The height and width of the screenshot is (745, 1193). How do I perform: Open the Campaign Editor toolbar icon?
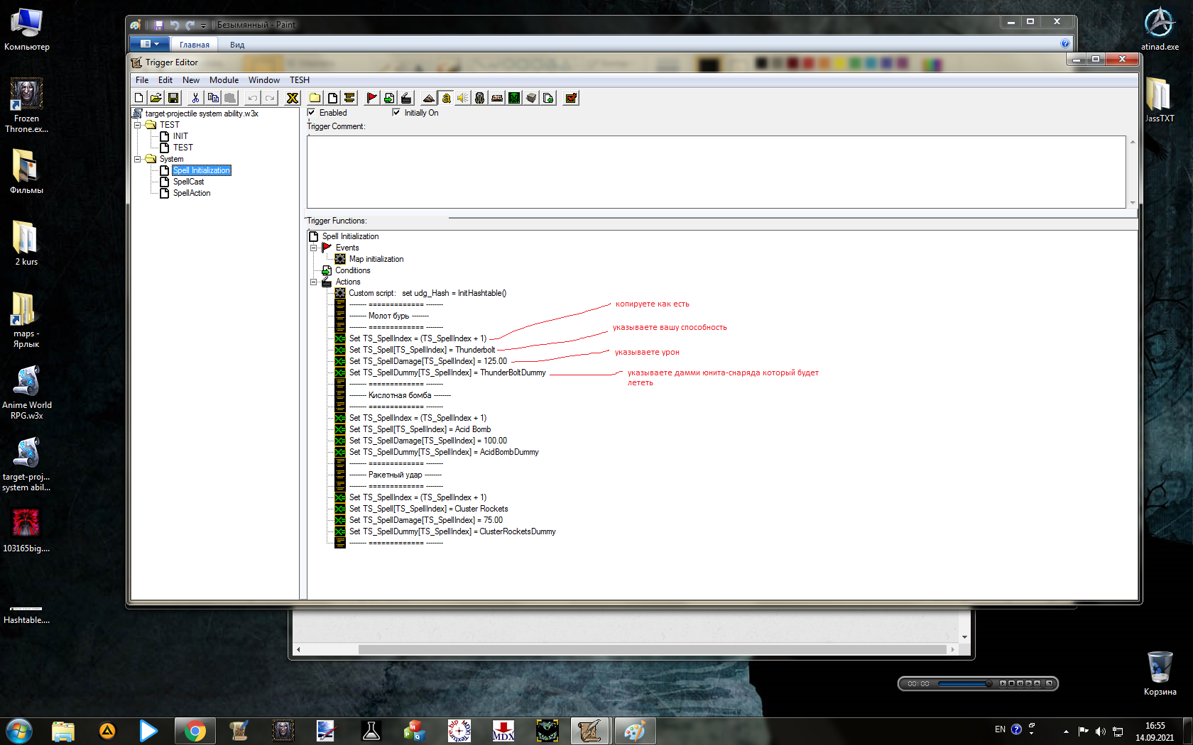click(496, 98)
